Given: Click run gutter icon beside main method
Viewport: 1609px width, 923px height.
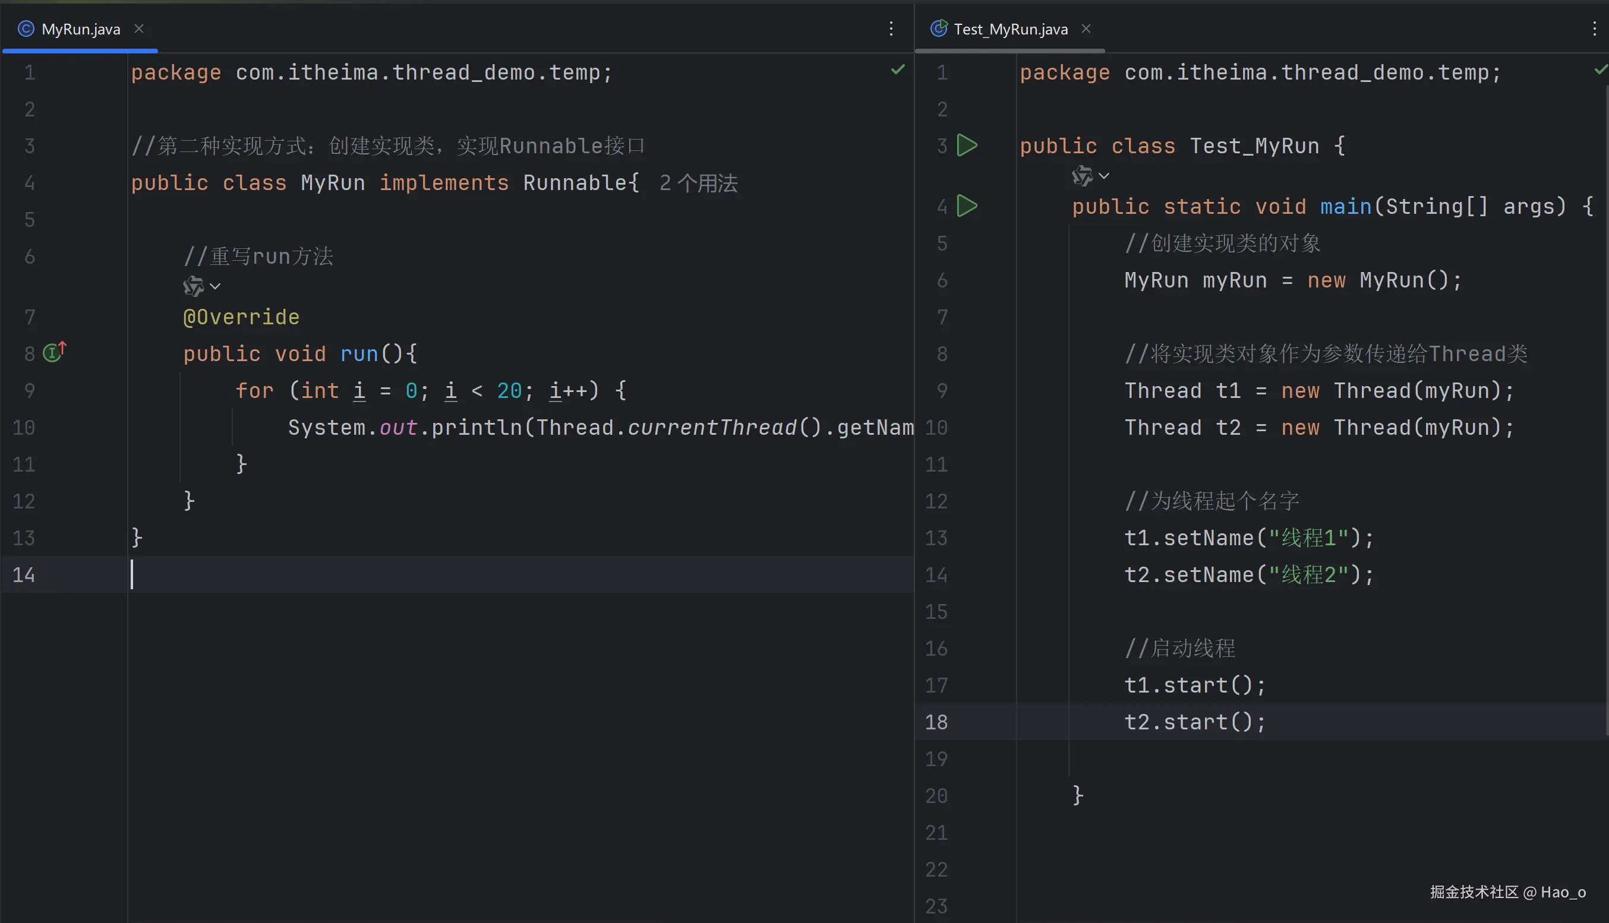Looking at the screenshot, I should (x=966, y=206).
